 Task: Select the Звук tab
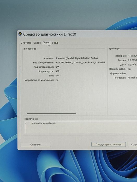pos(46,43)
